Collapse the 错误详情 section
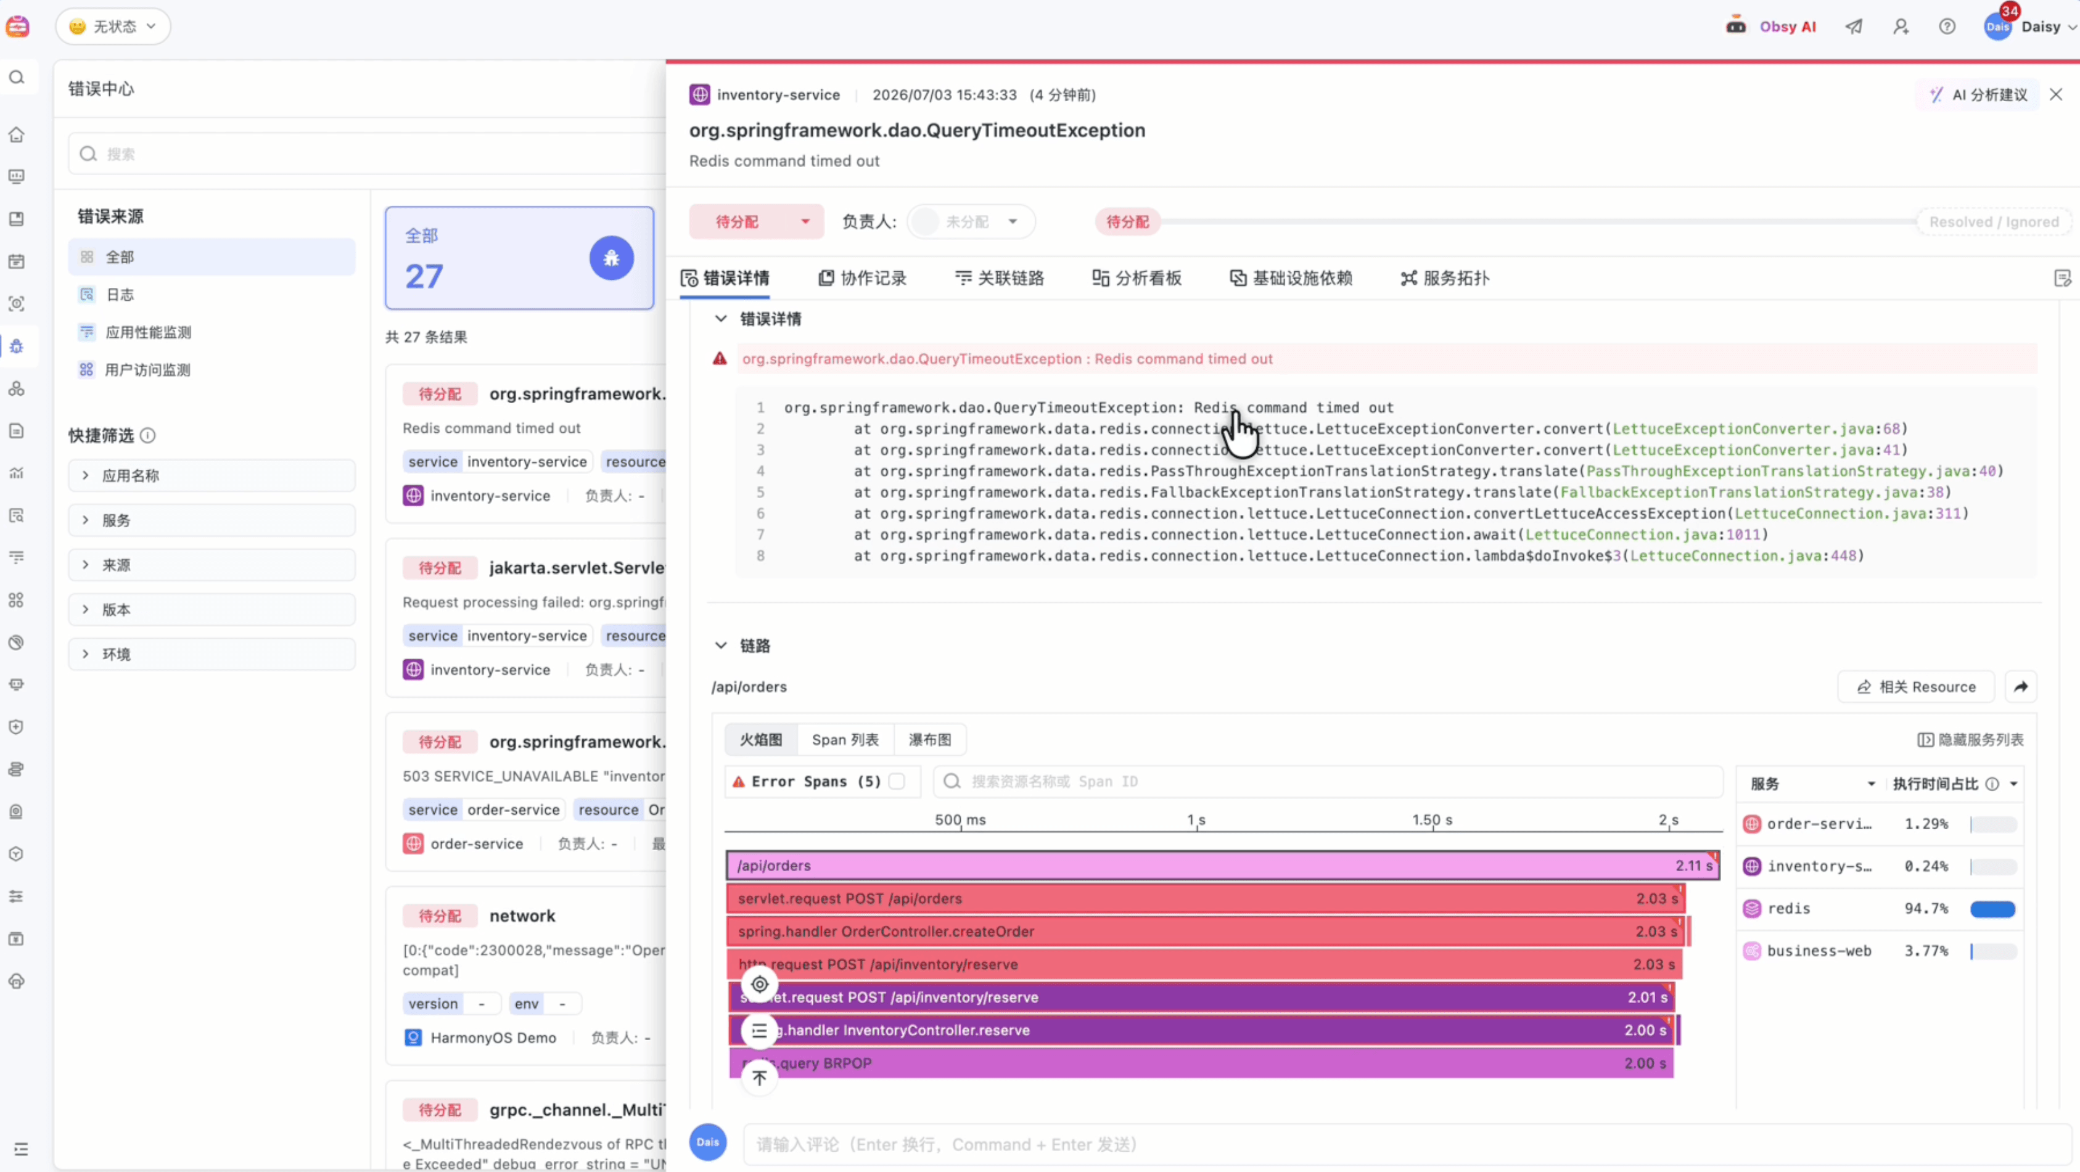The height and width of the screenshot is (1172, 2080). tap(720, 319)
